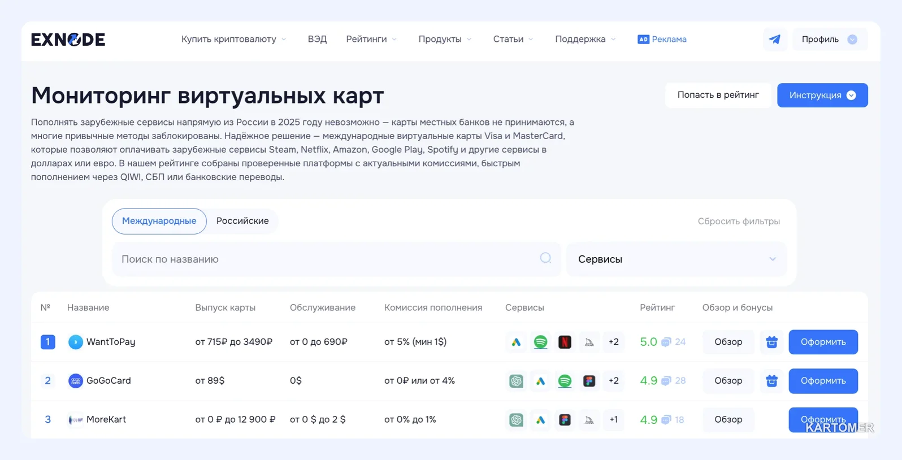The width and height of the screenshot is (902, 460).
Task: Expand the Купить криптовалюту menu
Action: pyautogui.click(x=234, y=39)
